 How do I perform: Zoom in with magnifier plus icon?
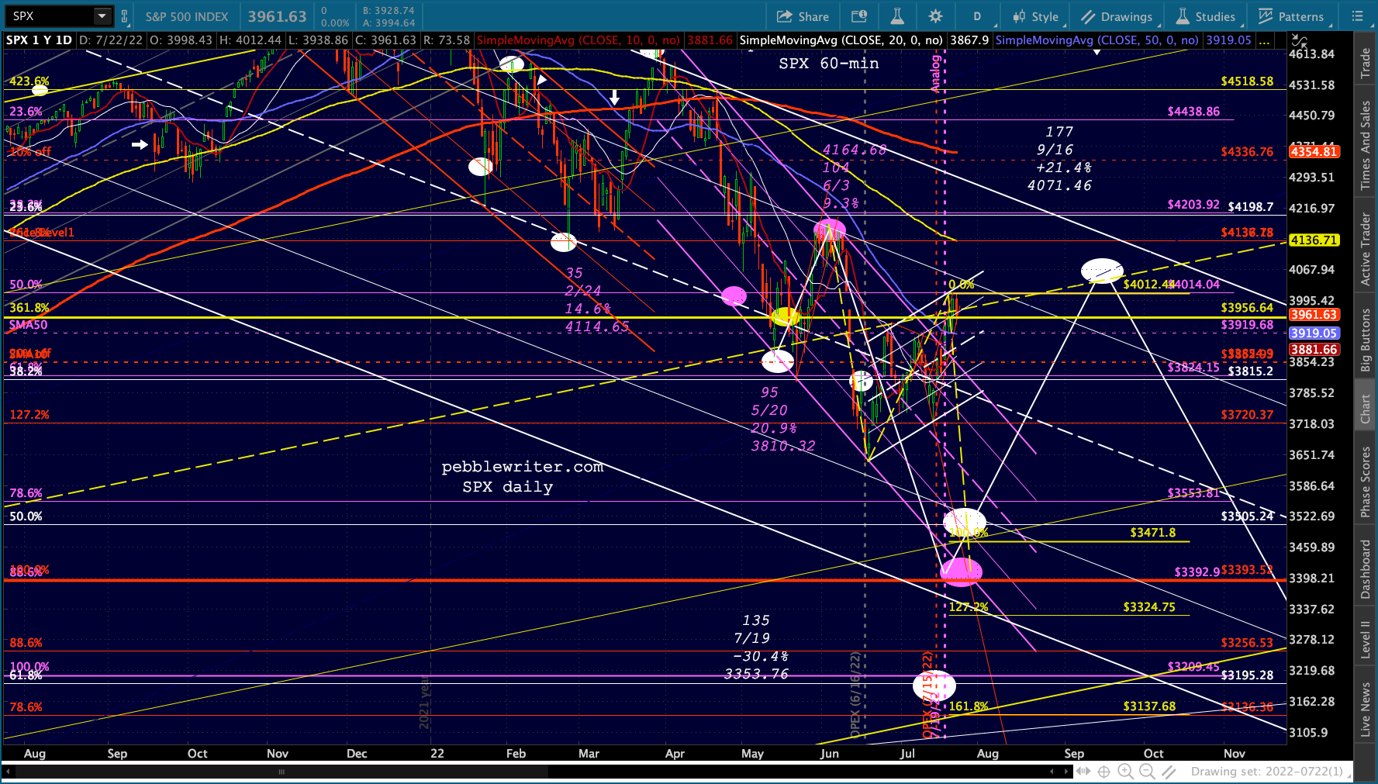(1125, 772)
